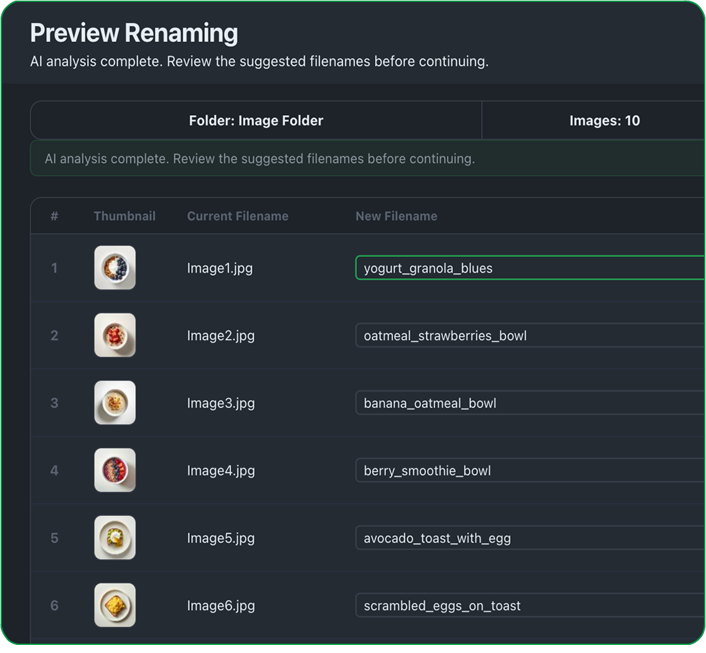Edit the berry_smoothie_bowl filename field

pos(530,471)
